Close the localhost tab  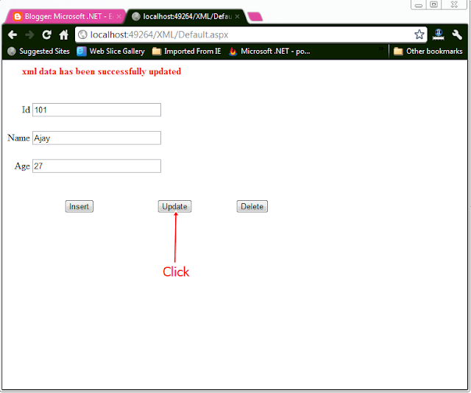(237, 16)
